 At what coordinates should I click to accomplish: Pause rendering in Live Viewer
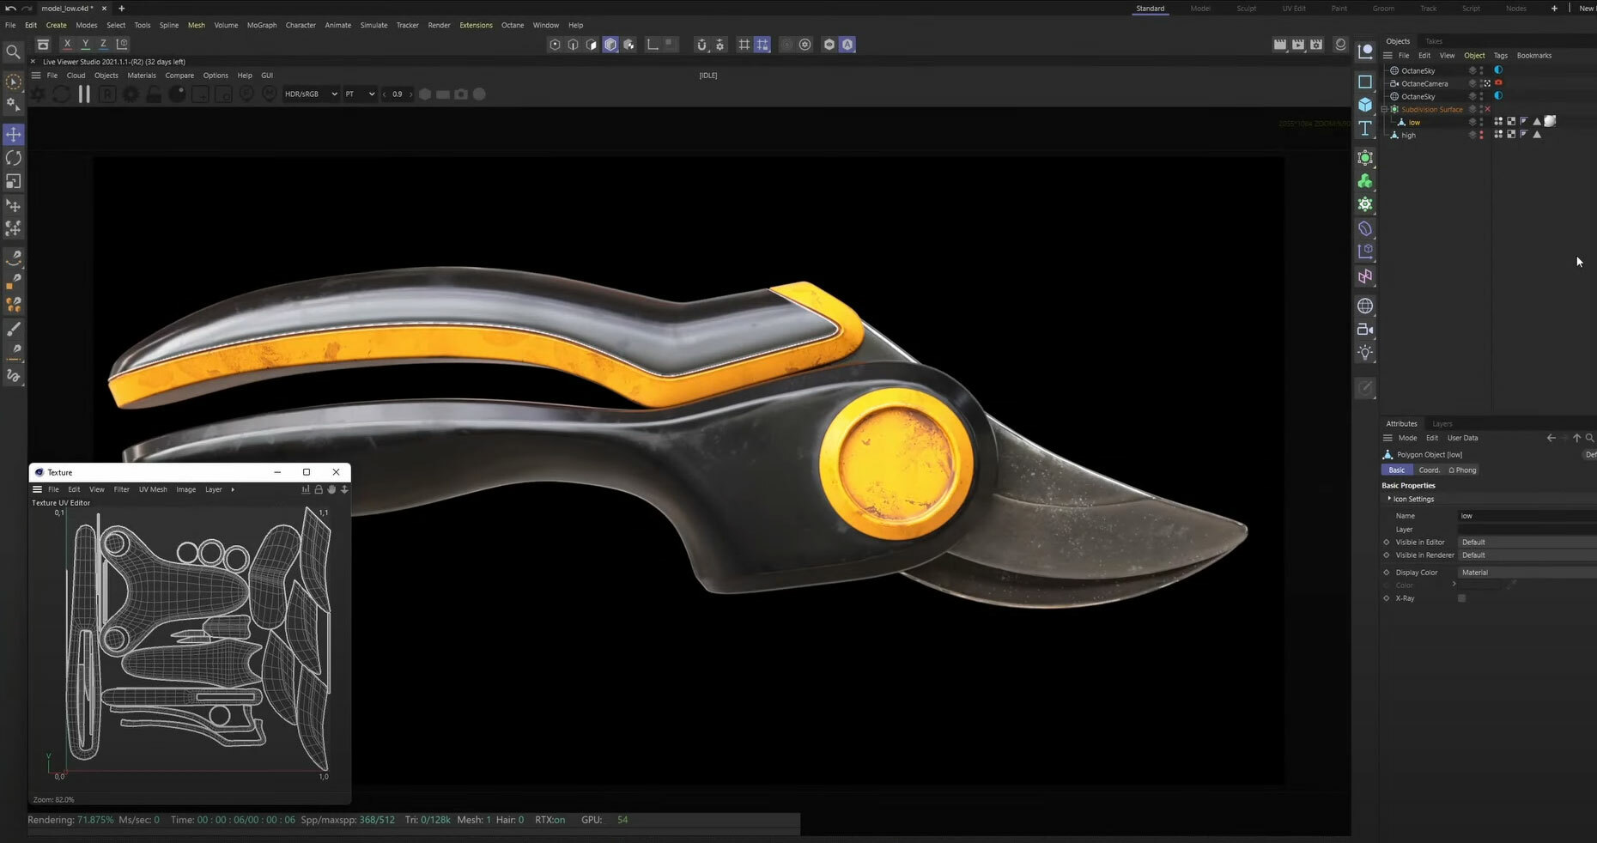click(84, 94)
